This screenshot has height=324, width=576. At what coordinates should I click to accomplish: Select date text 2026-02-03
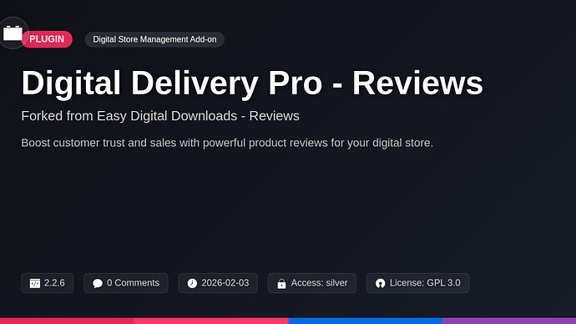(225, 283)
